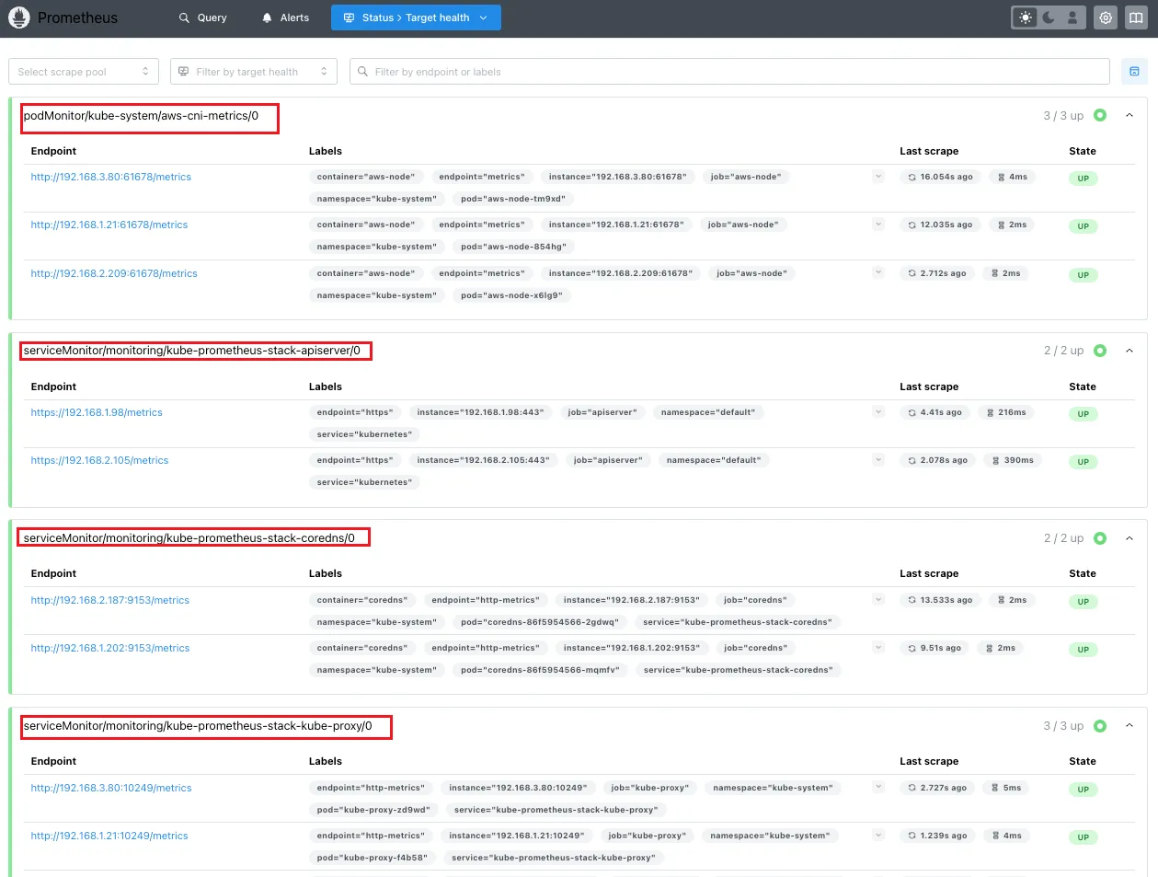Focus Filter by endpoint or labels field
The height and width of the screenshot is (877, 1158).
click(729, 72)
